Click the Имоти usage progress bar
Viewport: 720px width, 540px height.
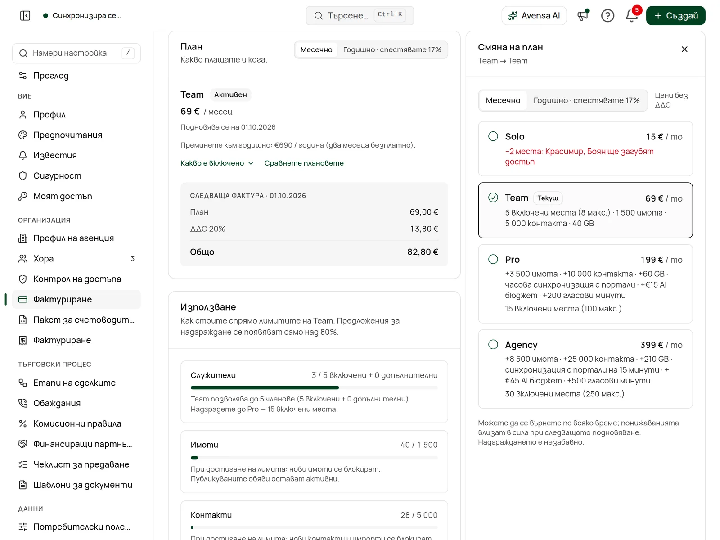pyautogui.click(x=314, y=458)
